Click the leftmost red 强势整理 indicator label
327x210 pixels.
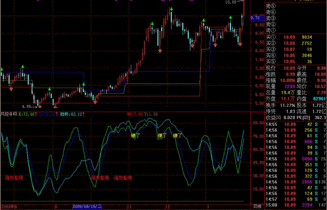[x=14, y=178]
